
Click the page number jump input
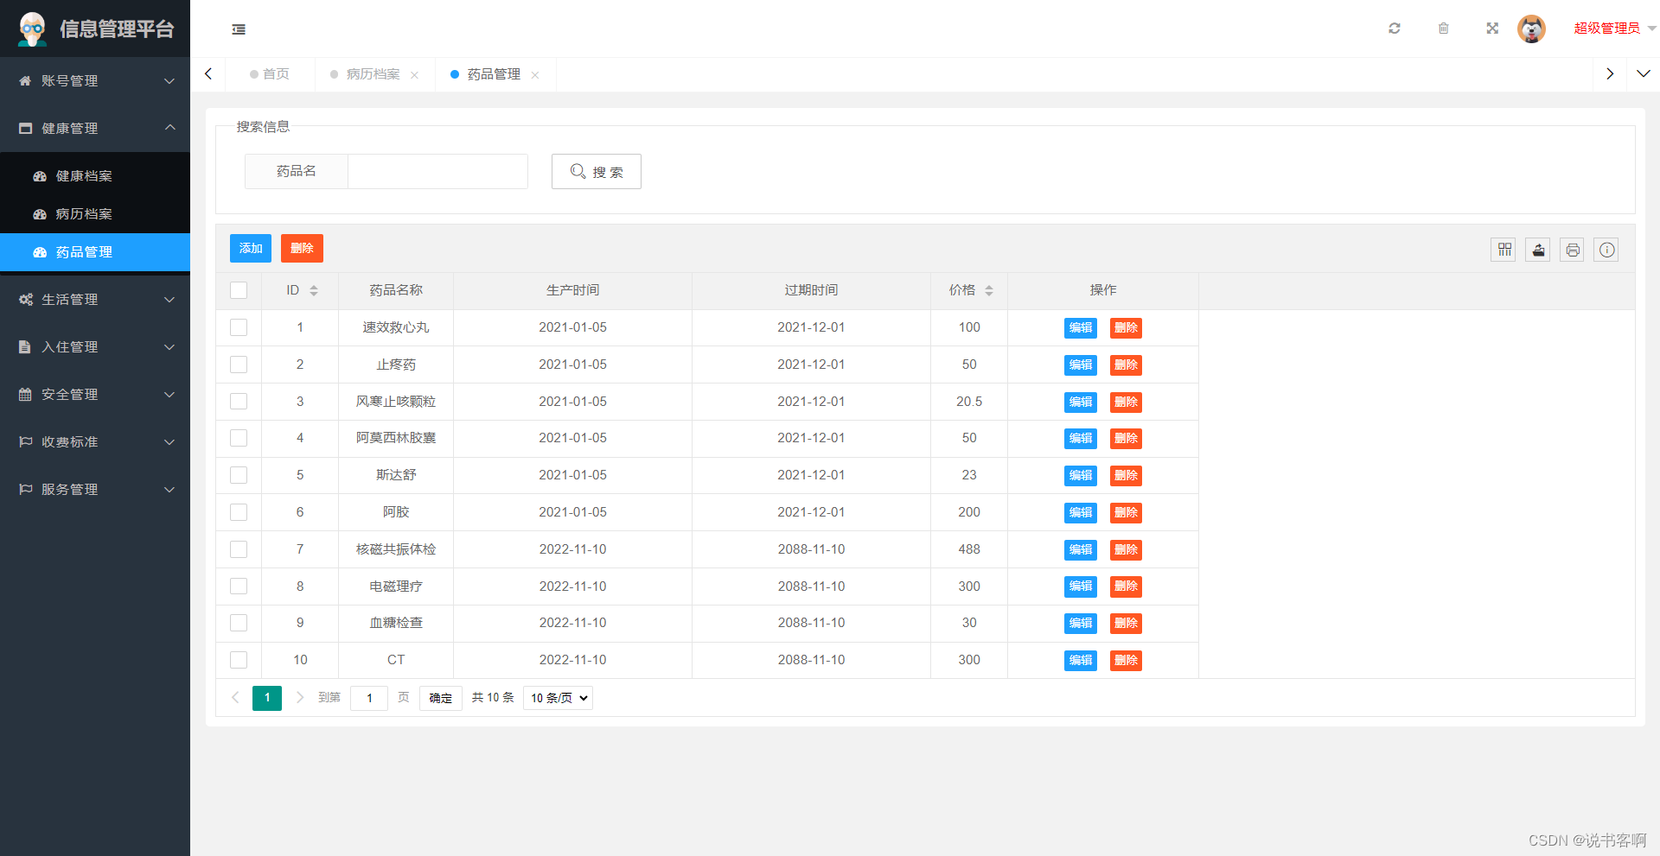[x=369, y=698]
